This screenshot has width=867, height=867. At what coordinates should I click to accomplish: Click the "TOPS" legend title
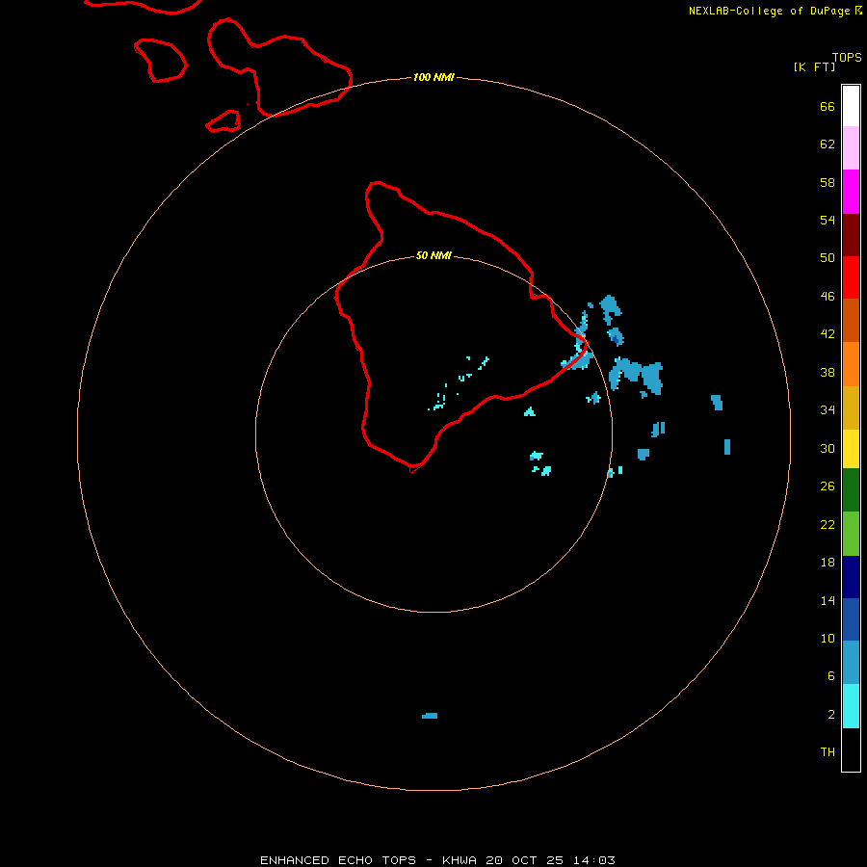coord(847,57)
